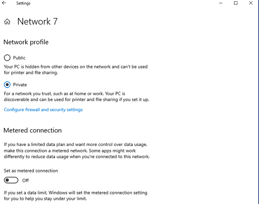
Task: Click the Network profile section heading
Action: [26, 42]
